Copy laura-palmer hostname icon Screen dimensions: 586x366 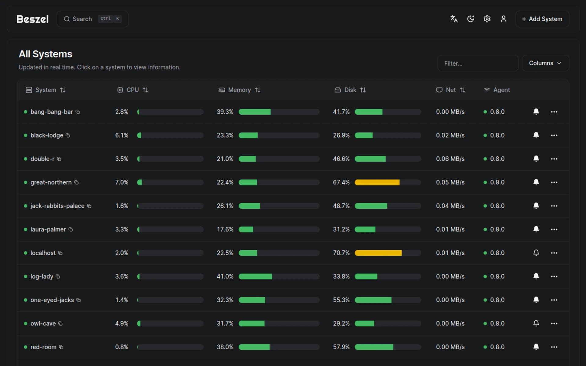point(71,229)
